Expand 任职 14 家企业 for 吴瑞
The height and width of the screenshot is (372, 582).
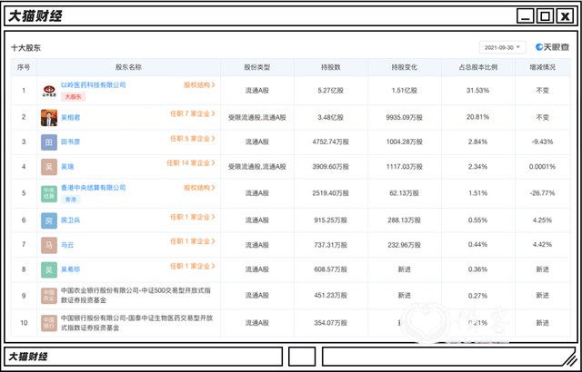[x=191, y=163]
